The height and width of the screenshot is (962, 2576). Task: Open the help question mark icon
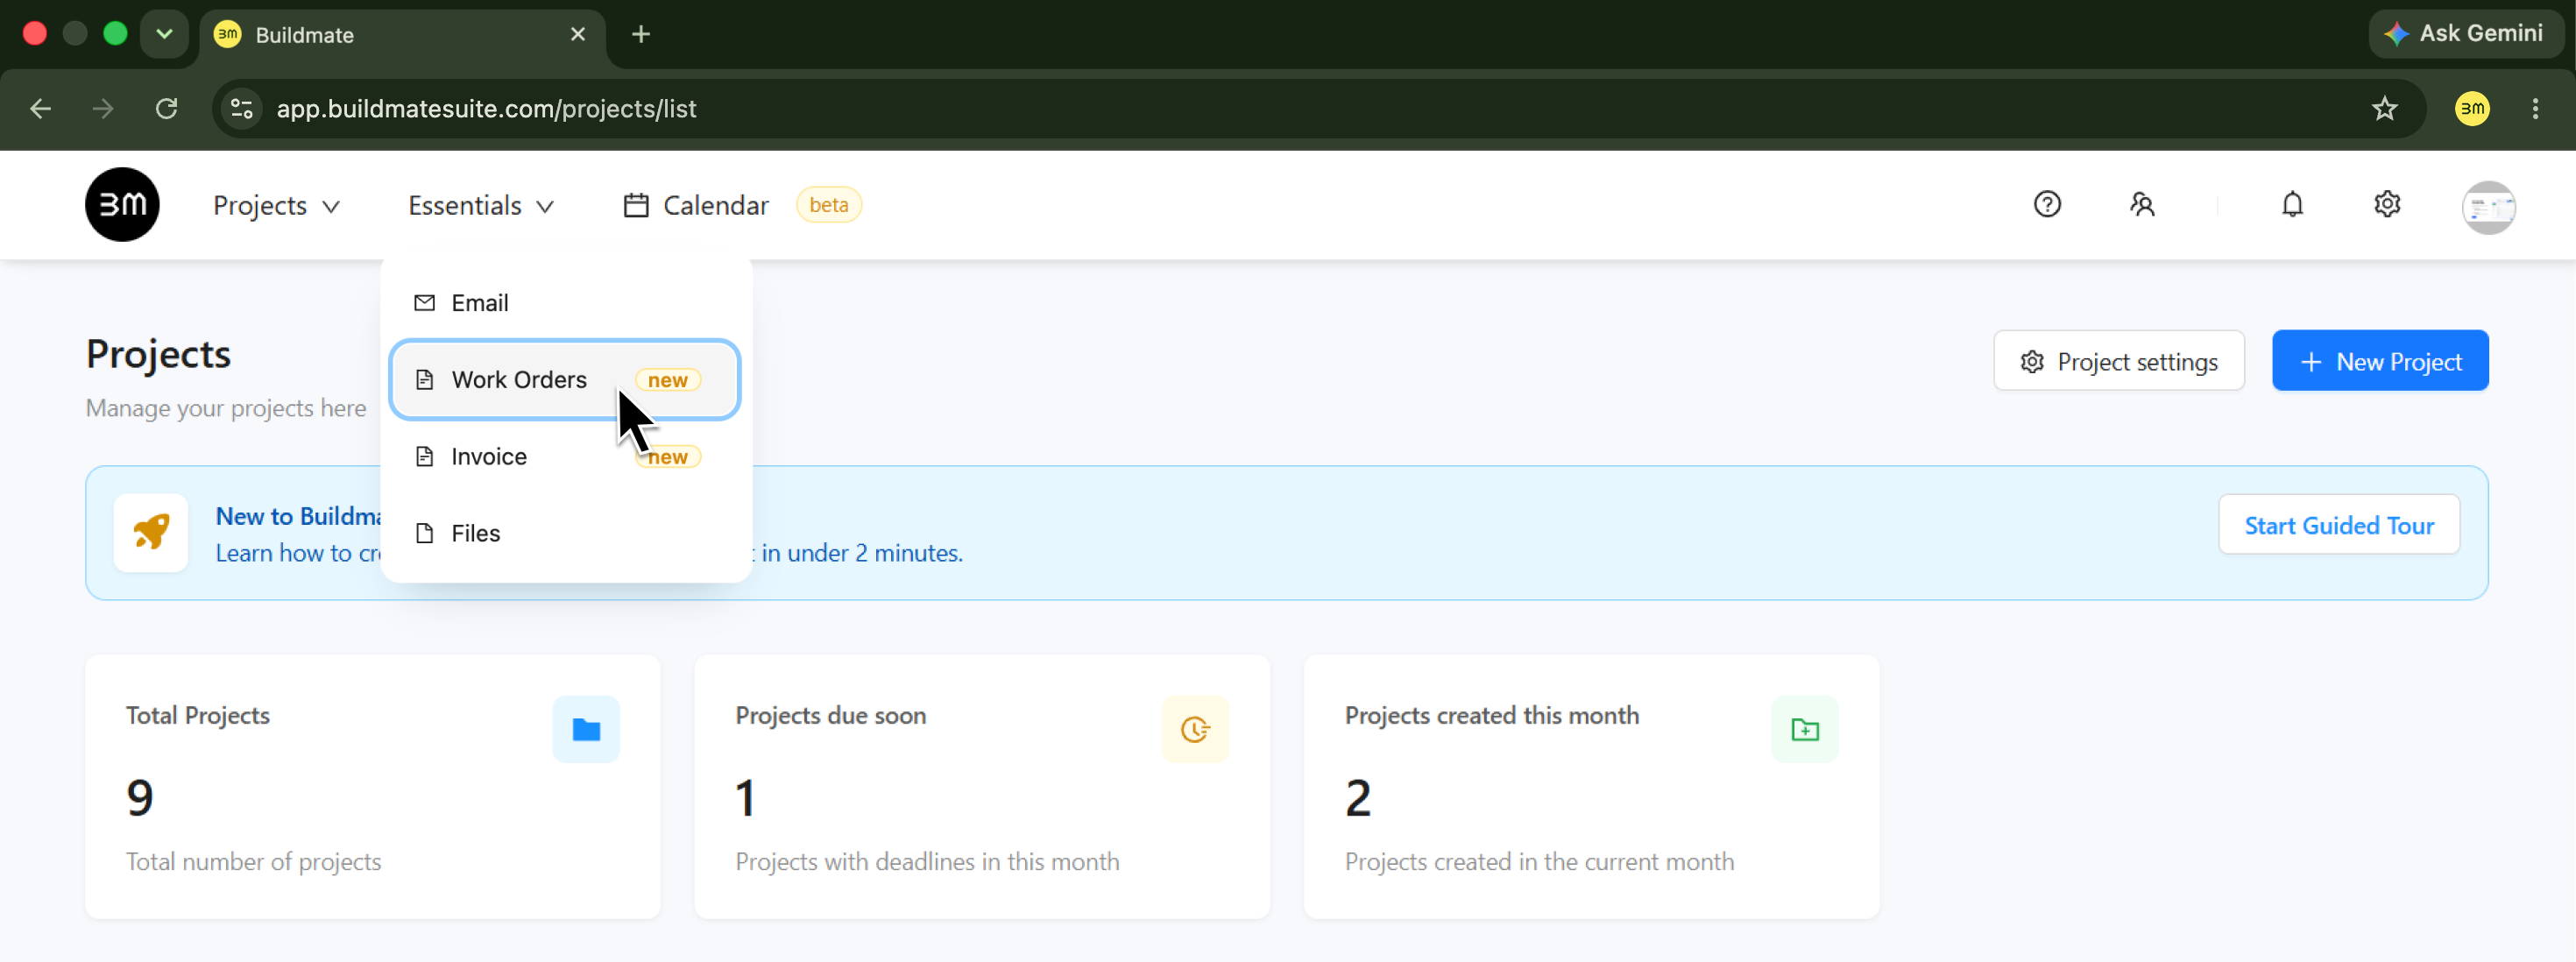point(2047,204)
